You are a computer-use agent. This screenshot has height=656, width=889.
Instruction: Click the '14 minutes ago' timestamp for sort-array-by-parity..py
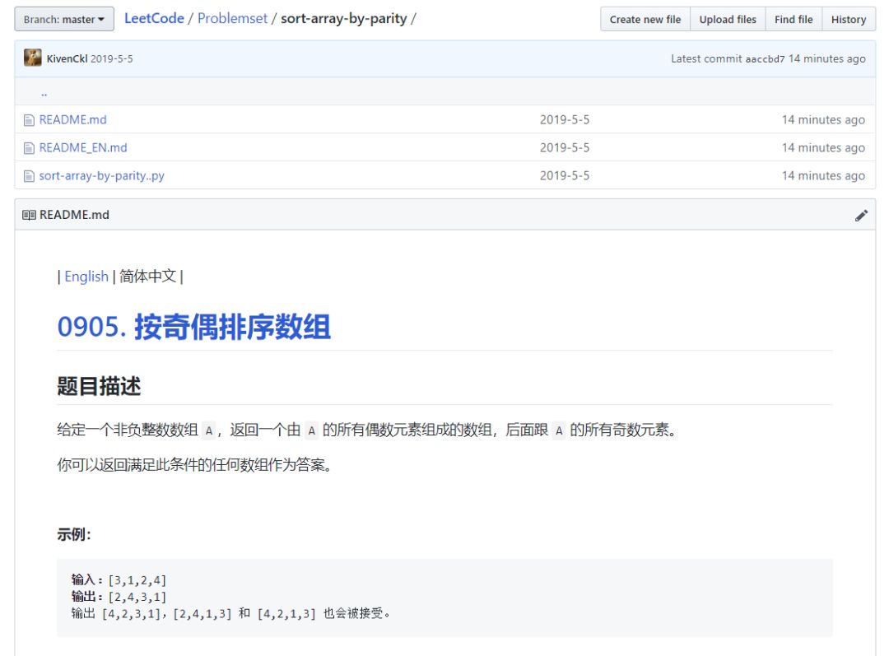point(823,176)
